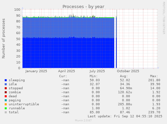167x124 pixels.
Task: Click the 'Cur:' column header
Action: (x=63, y=76)
